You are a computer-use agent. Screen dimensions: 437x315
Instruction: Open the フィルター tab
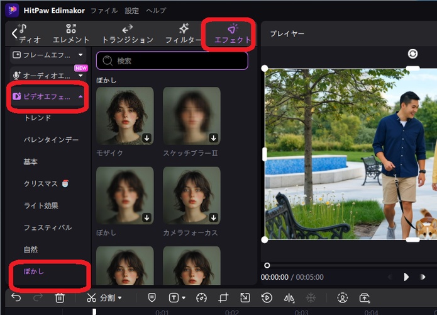[183, 34]
